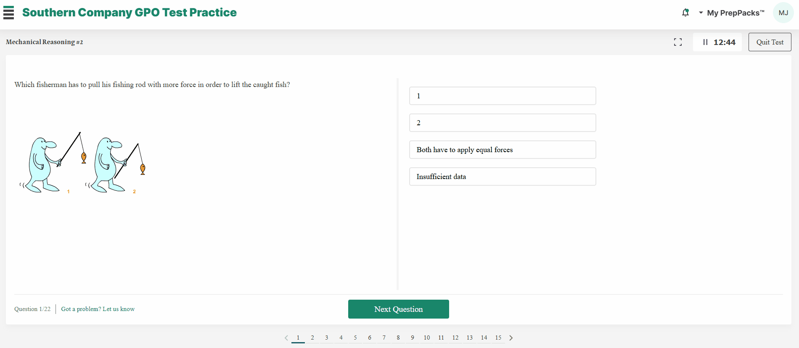This screenshot has width=799, height=348.
Task: Click the fishermen illustration image
Action: coord(83,162)
